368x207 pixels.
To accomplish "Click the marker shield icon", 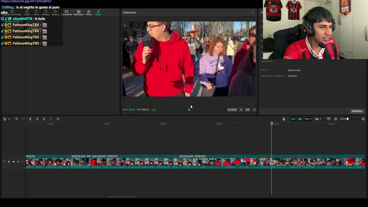I will click(58, 119).
